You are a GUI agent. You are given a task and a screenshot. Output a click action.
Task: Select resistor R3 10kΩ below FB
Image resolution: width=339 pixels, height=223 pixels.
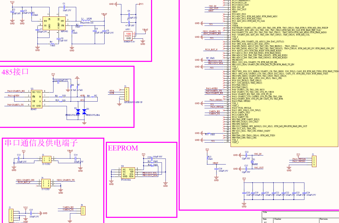click(x=72, y=32)
